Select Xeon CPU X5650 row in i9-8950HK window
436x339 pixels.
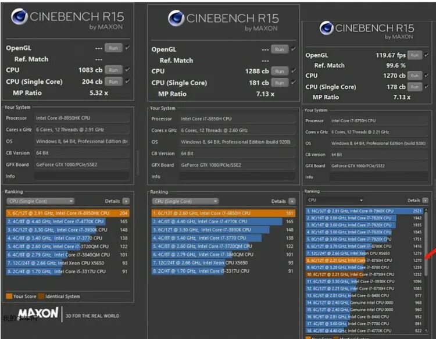tap(67, 263)
